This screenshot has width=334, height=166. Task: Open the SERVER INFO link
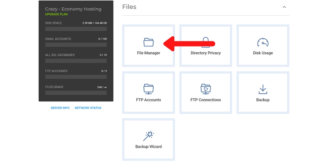60,108
